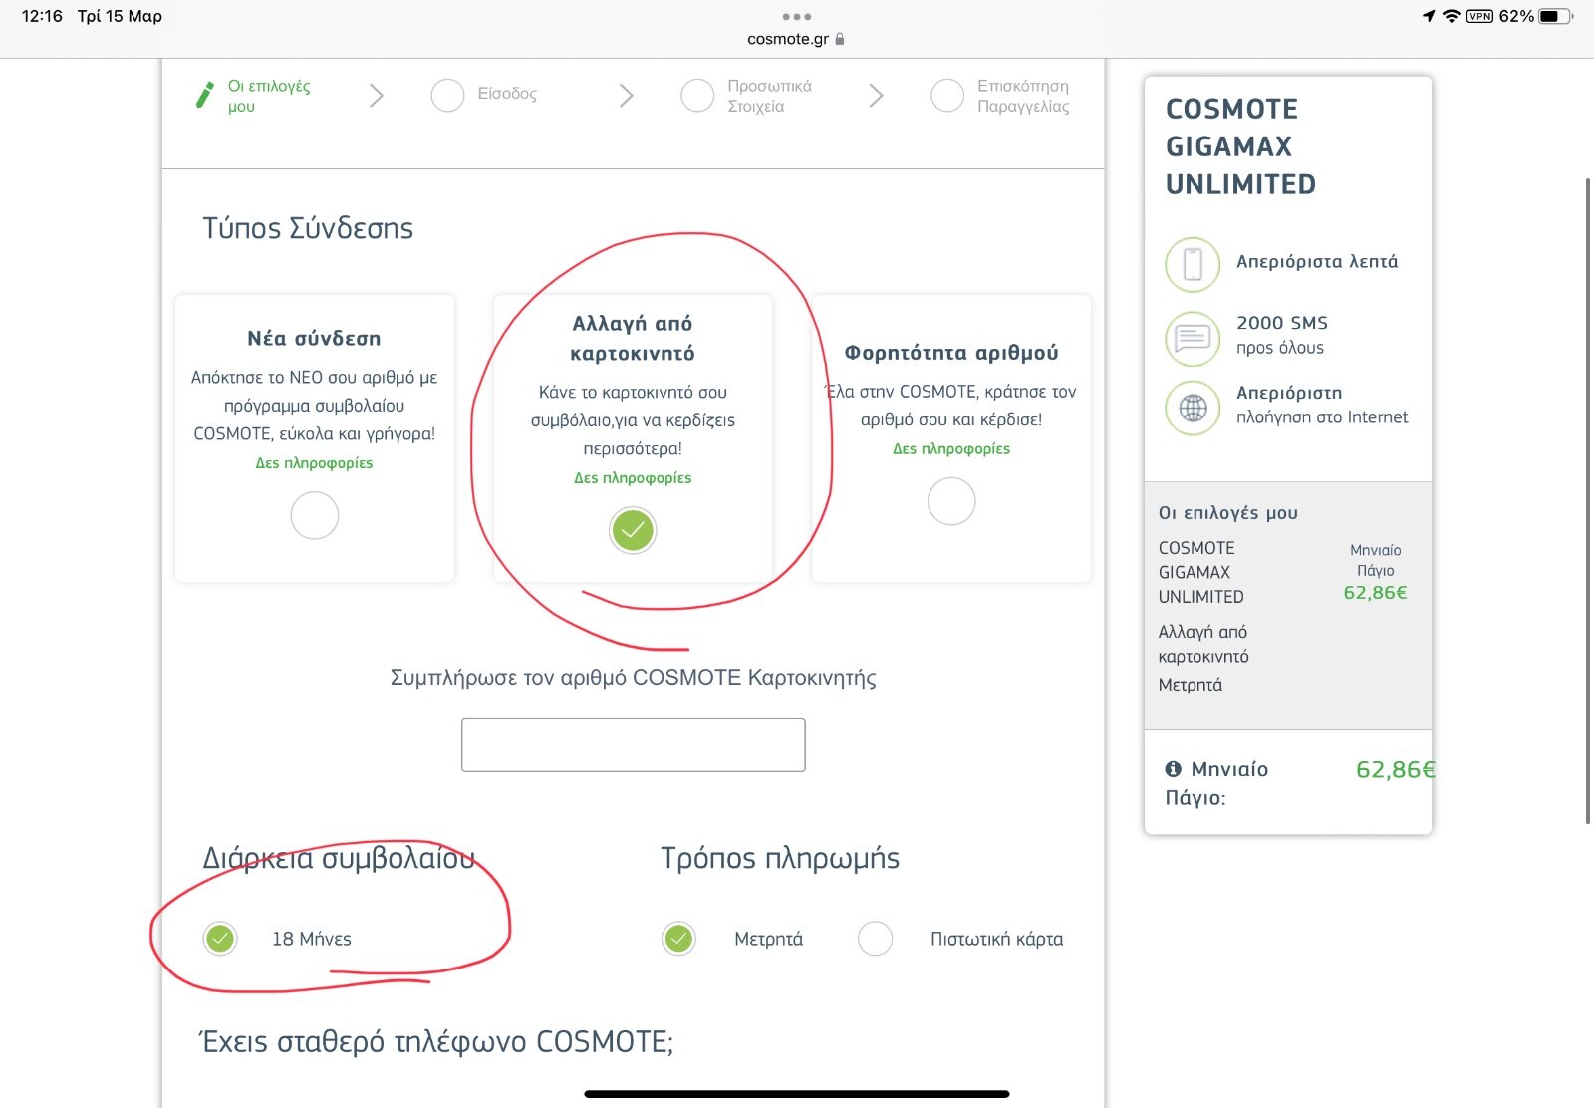
Task: Click the lock icon beside cosmote.gr
Action: pyautogui.click(x=840, y=39)
